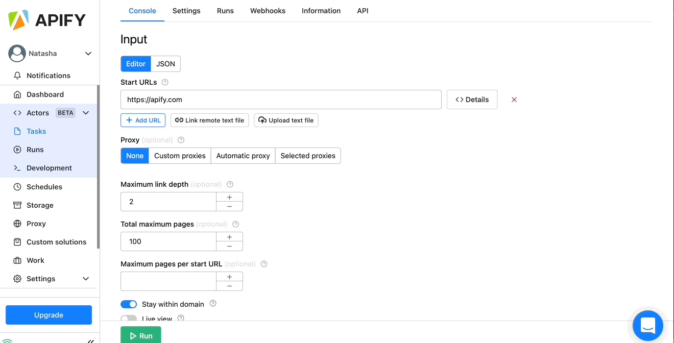Click the Storage archive box icon

point(17,205)
